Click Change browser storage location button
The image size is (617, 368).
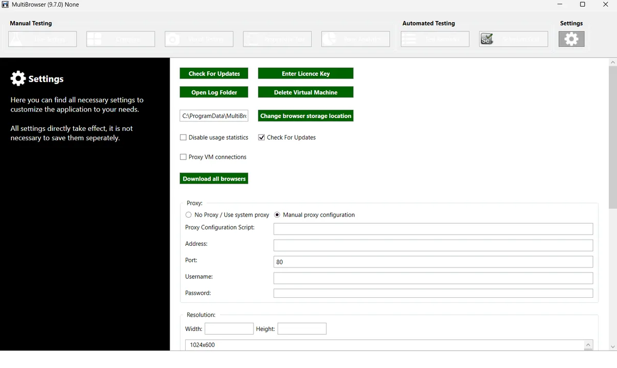(305, 116)
